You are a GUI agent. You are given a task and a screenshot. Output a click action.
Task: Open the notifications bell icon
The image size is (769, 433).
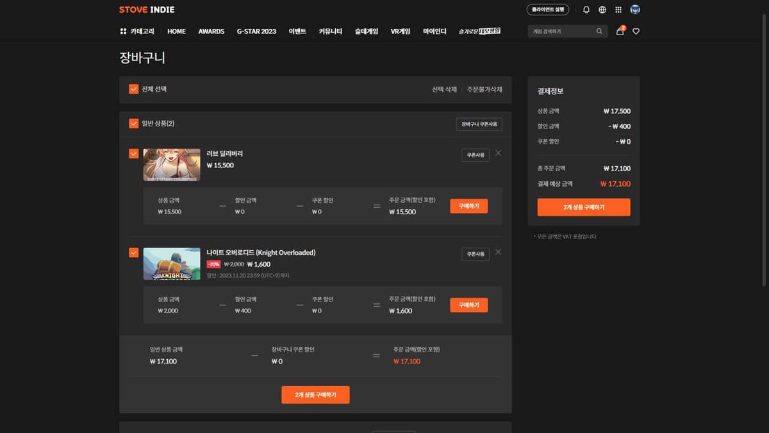(x=586, y=10)
